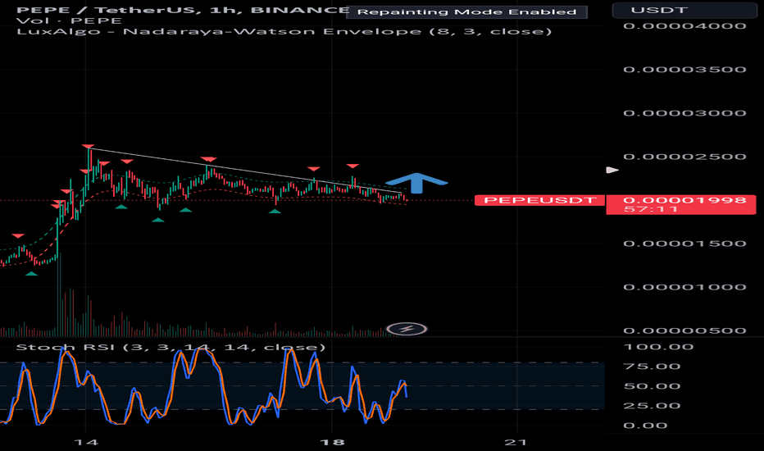
Task: Click the countdown timer 57:11
Action: click(651, 208)
